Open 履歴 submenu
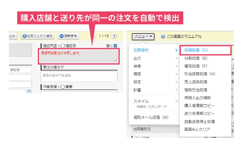The image size is (244, 163). click(x=155, y=74)
